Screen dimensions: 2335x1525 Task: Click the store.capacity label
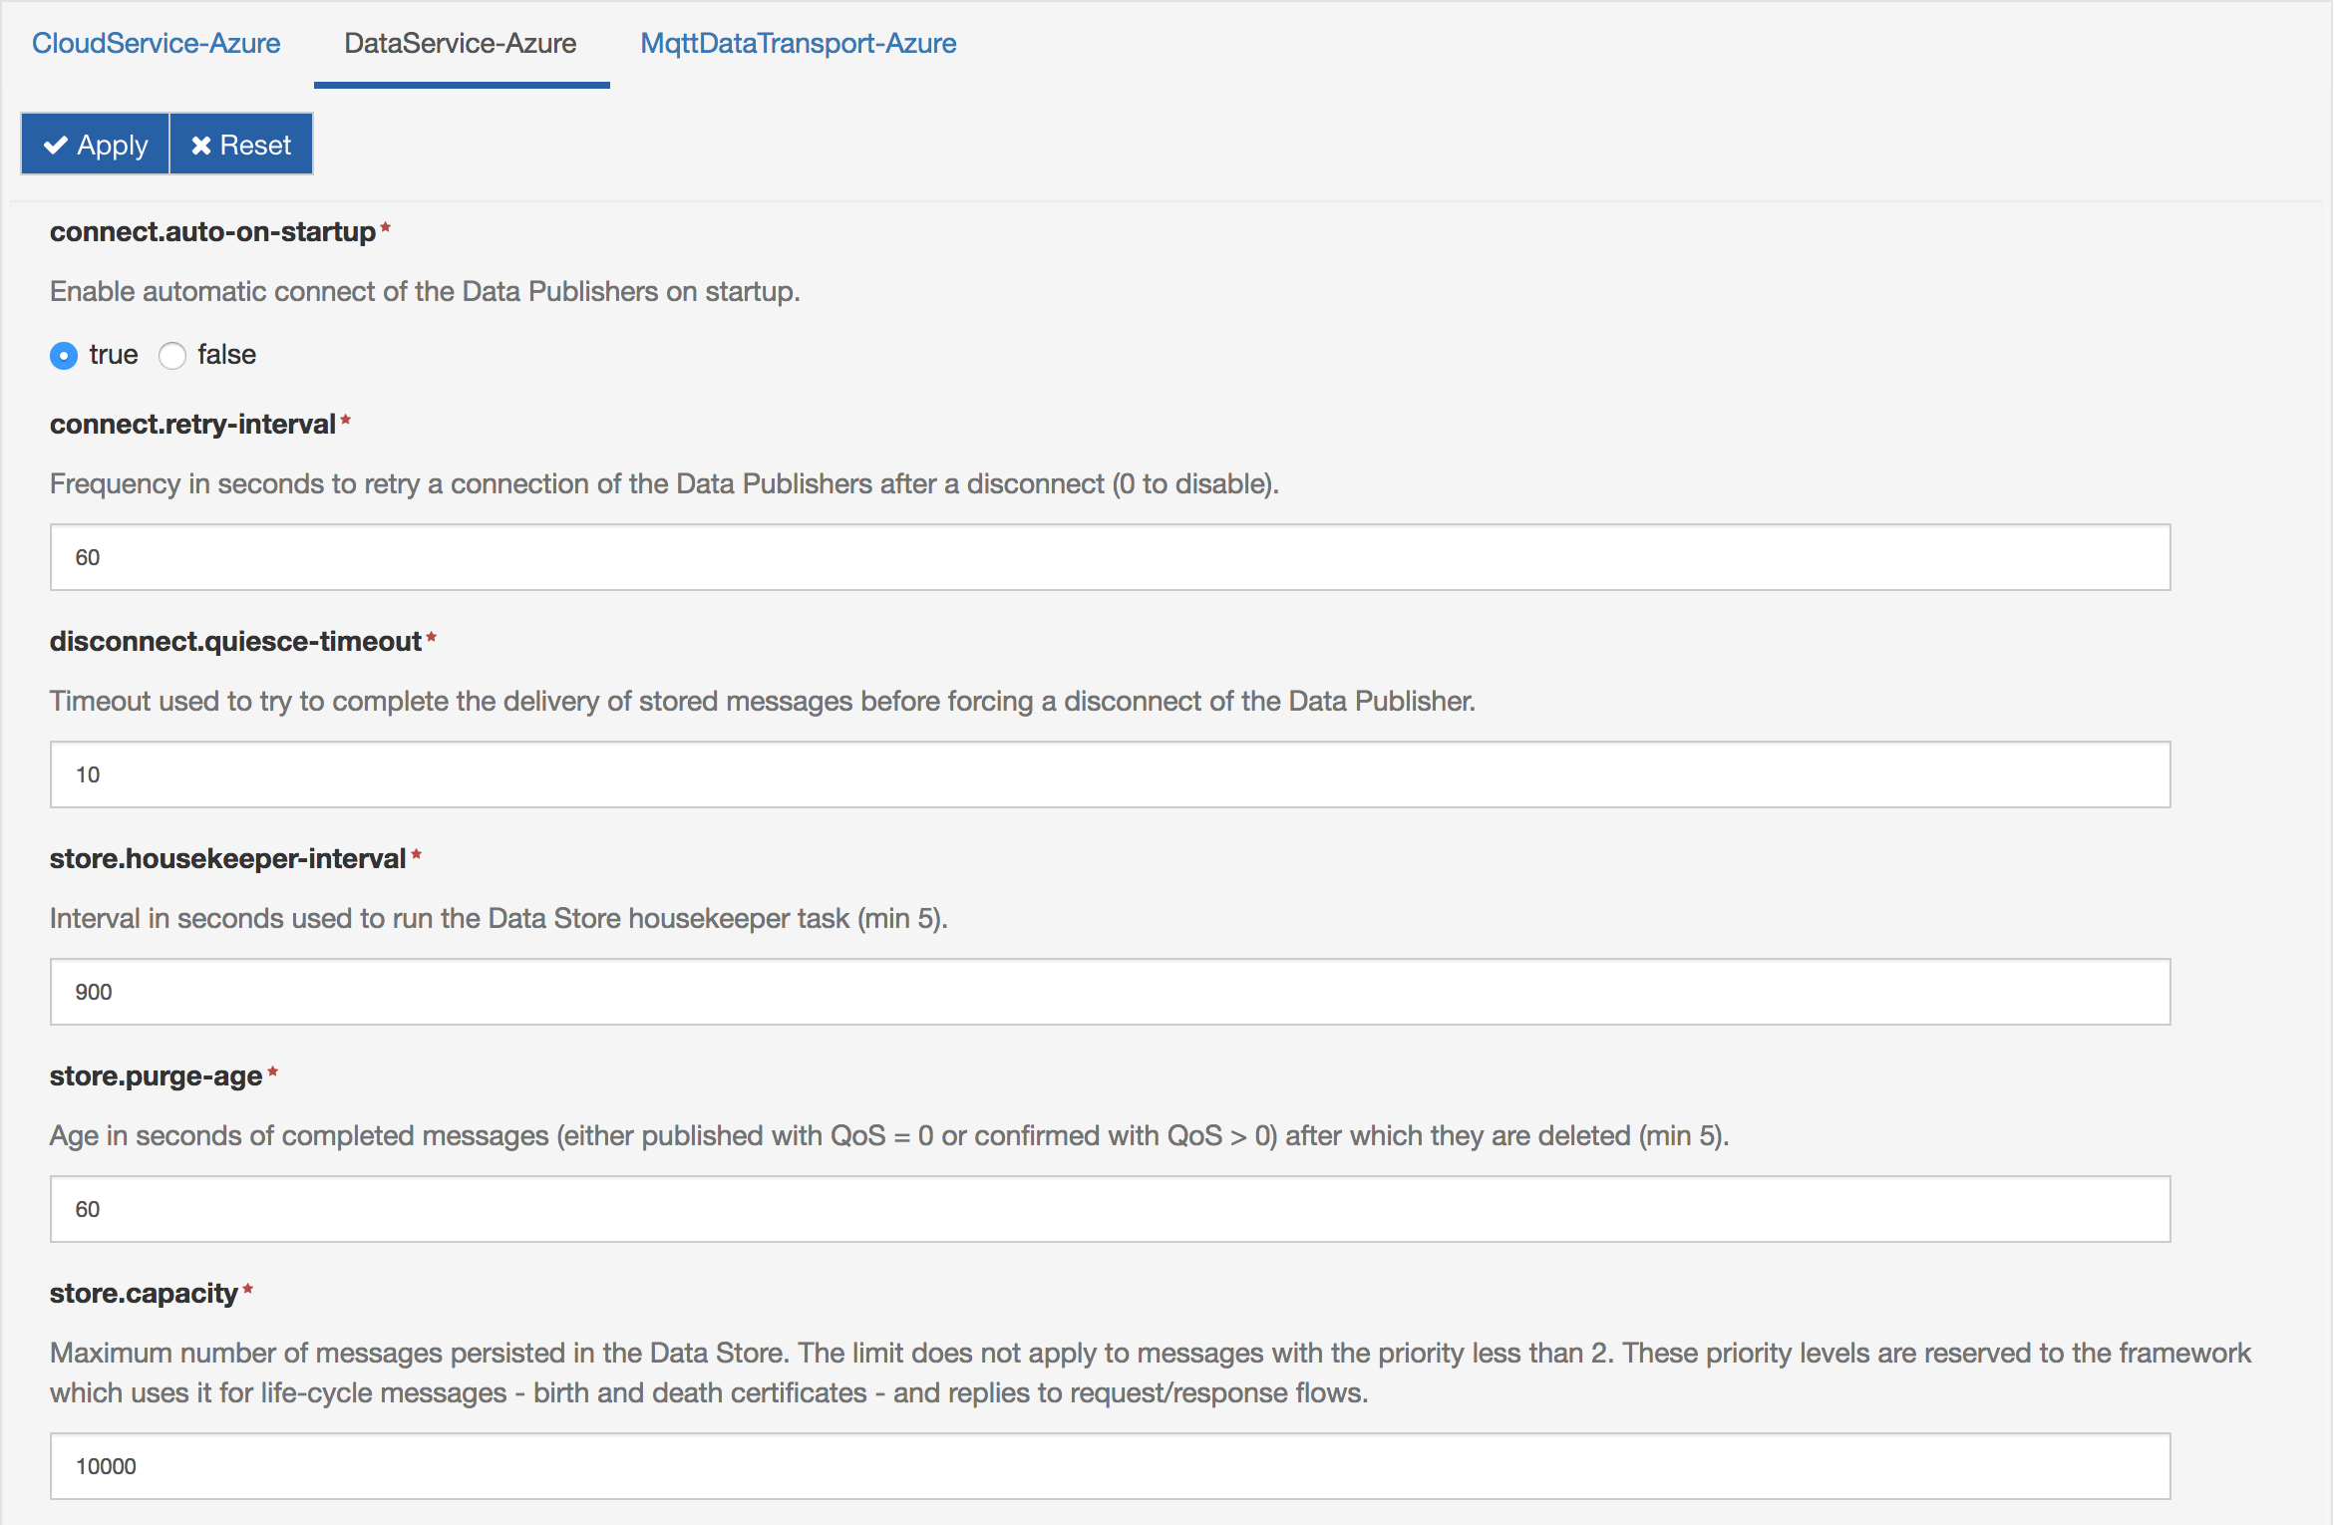(144, 1294)
